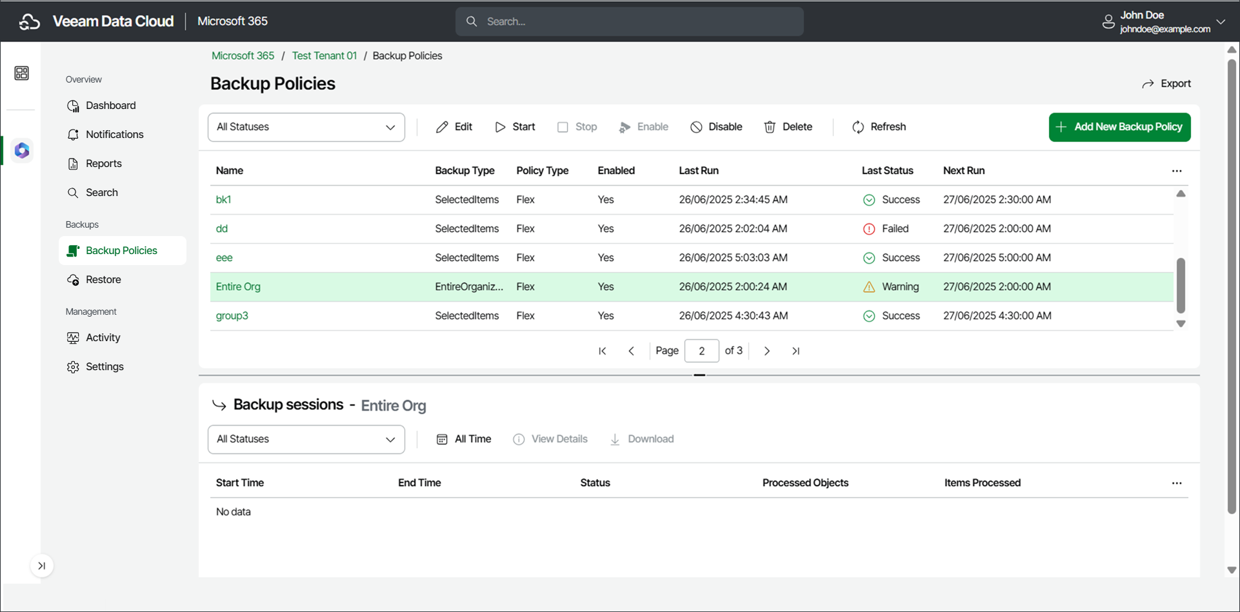The height and width of the screenshot is (612, 1240).
Task: Click the page scroll down arrow
Action: (1232, 570)
